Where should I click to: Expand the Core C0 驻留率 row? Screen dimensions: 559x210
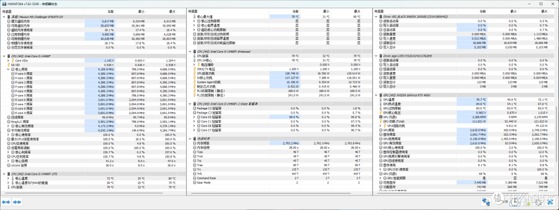tap(193, 117)
